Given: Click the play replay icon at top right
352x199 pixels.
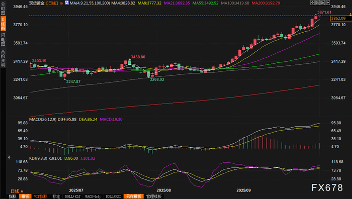Looking at the screenshot, I should 323,3.
